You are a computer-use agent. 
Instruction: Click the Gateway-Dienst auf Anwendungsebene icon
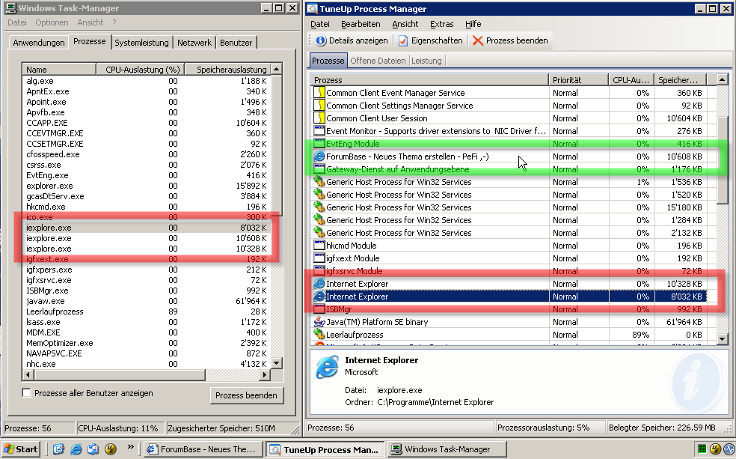coord(319,168)
